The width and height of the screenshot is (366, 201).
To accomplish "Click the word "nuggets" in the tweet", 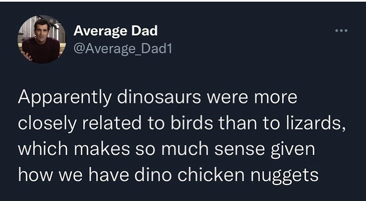I will [x=284, y=176].
